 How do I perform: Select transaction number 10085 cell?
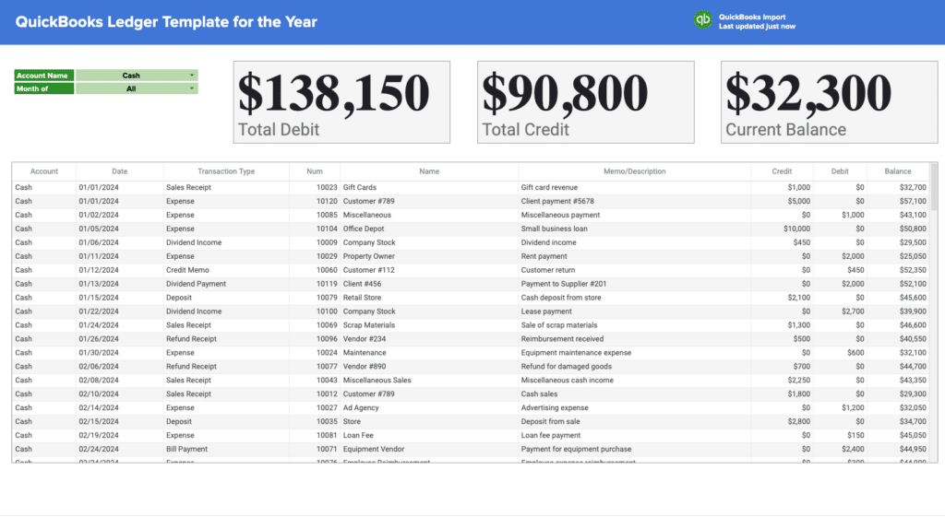tap(315, 215)
